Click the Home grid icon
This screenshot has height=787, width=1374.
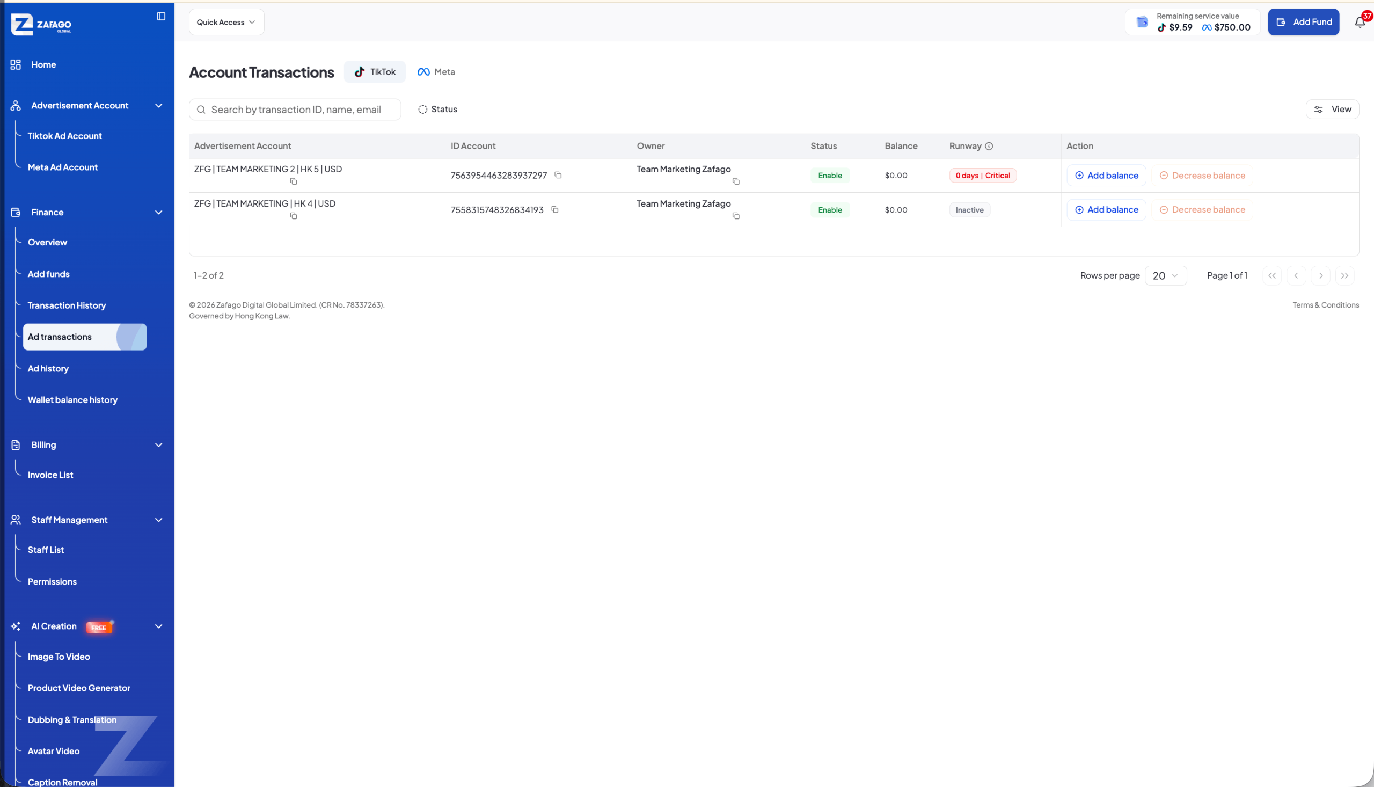coord(16,64)
